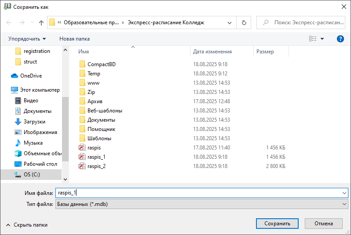
Task: Open the Упорядочить menu
Action: coord(27,39)
